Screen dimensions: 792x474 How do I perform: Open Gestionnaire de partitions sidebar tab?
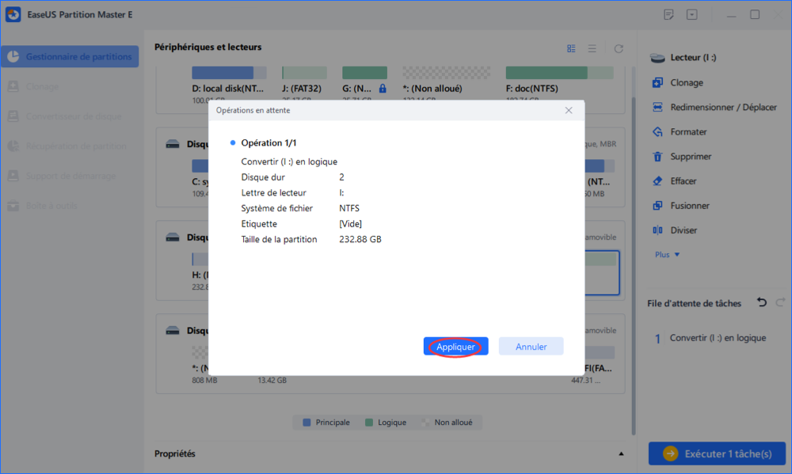[x=70, y=56]
